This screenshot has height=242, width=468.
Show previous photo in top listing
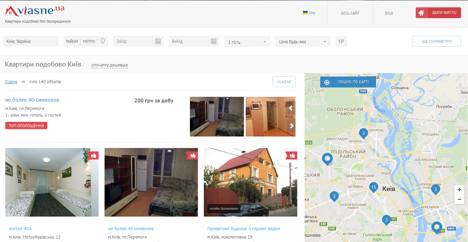pos(291,108)
